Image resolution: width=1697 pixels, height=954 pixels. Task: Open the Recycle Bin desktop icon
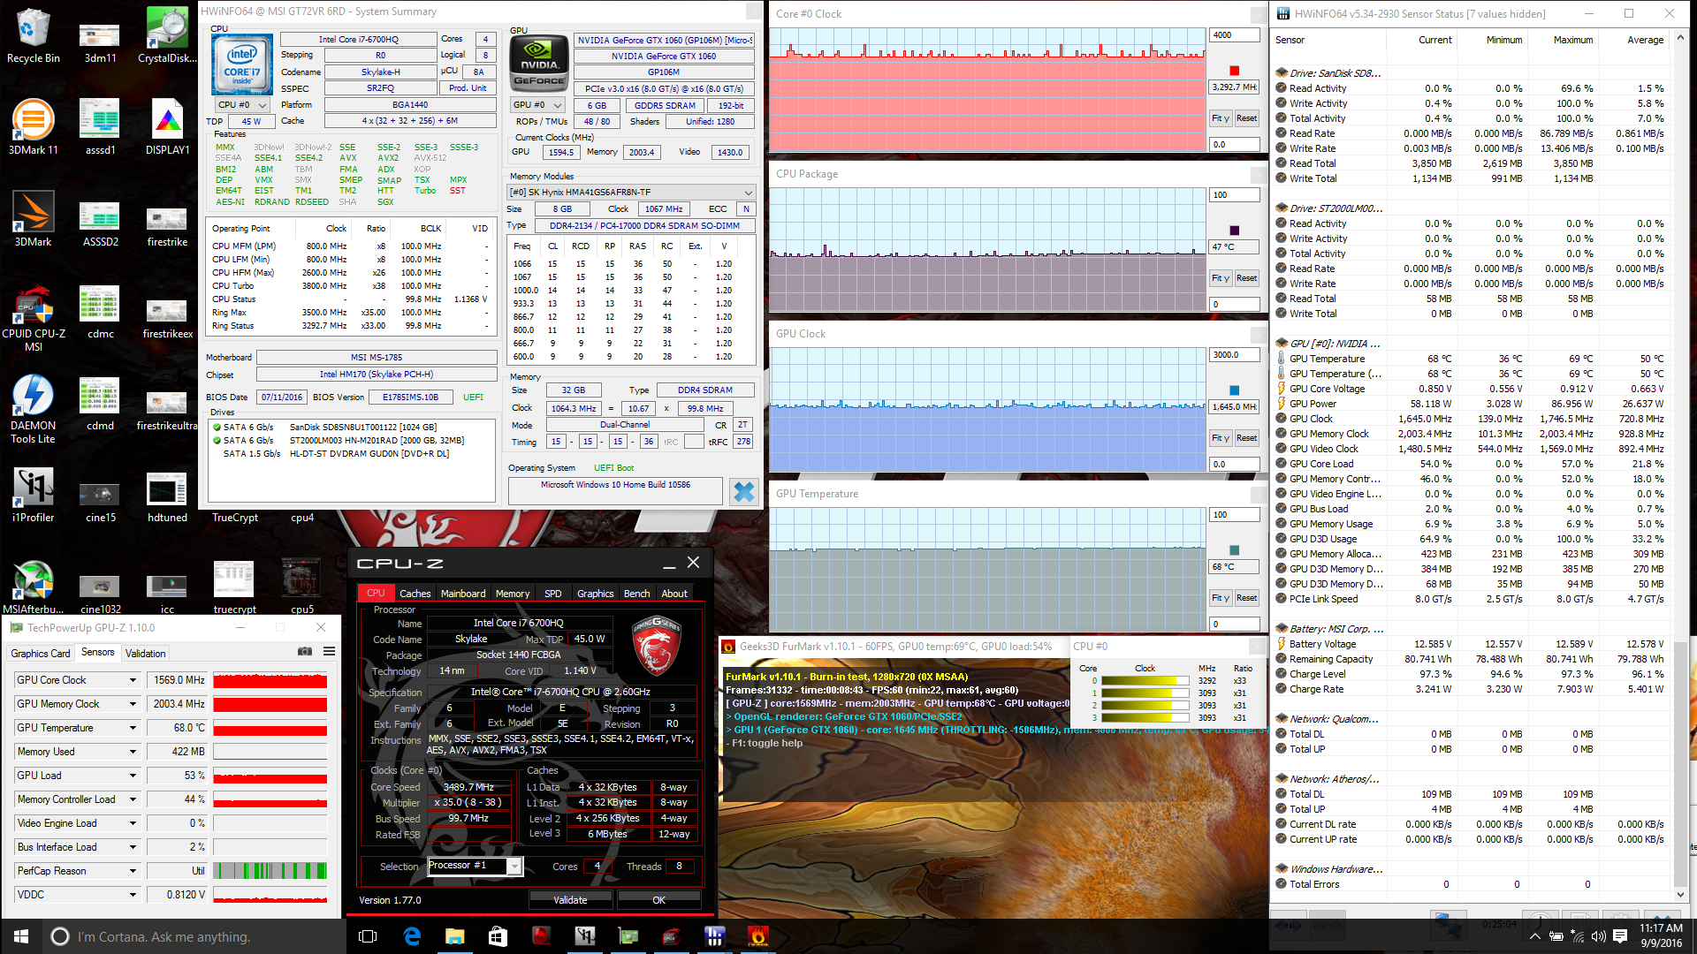34,35
